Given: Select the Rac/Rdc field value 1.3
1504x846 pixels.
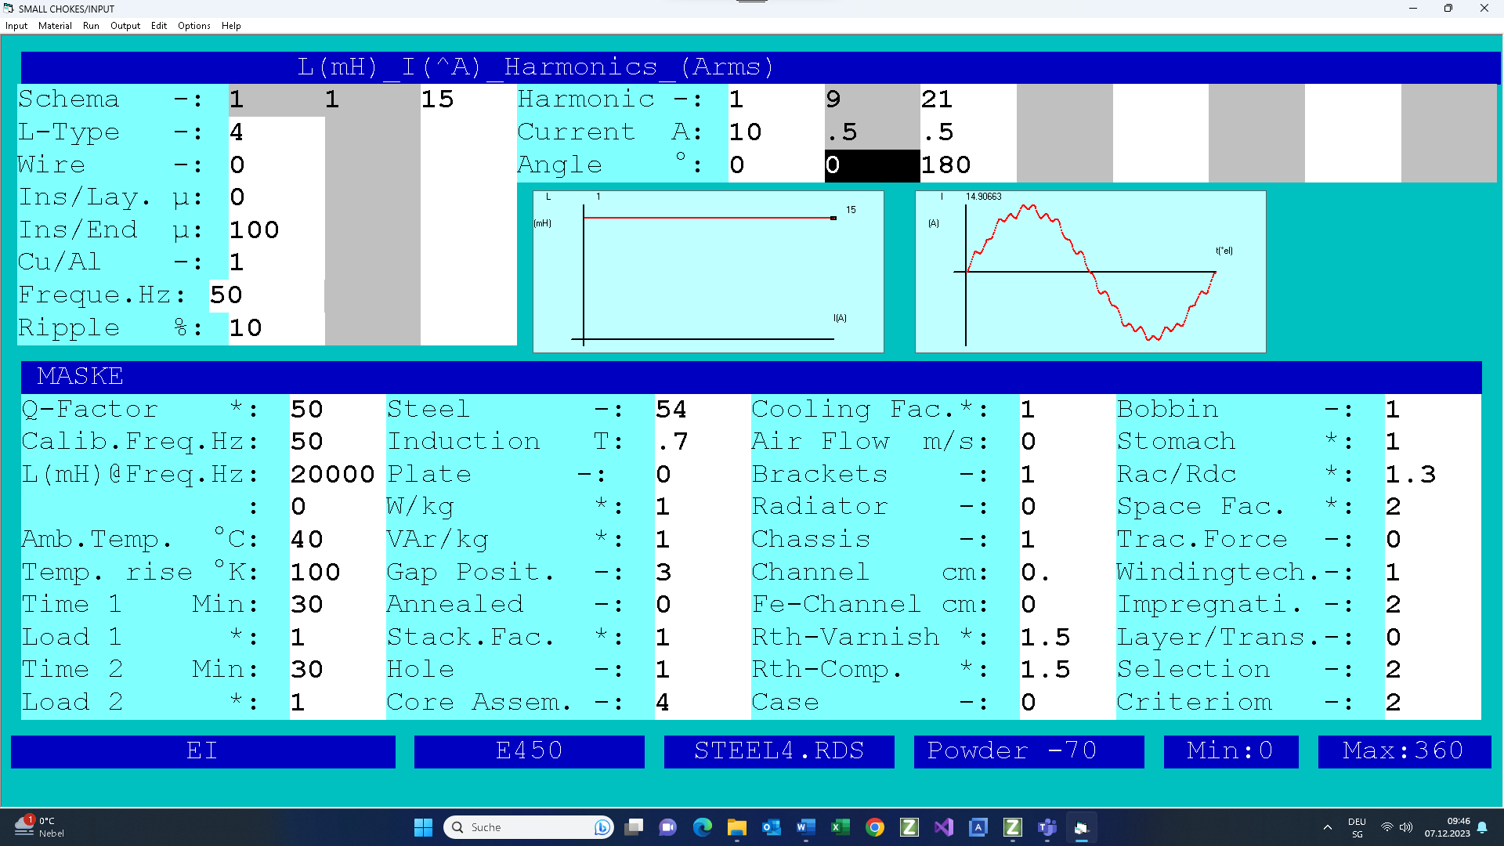Looking at the screenshot, I should [1433, 475].
